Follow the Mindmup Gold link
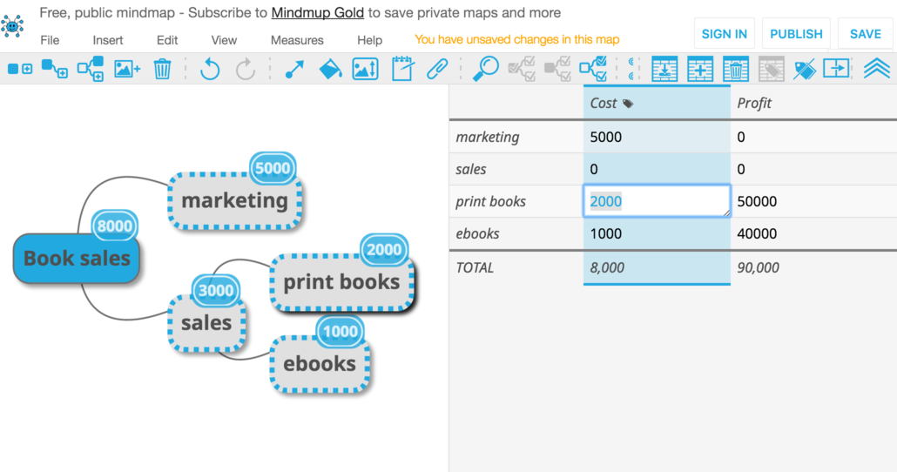The height and width of the screenshot is (472, 897). (x=318, y=12)
